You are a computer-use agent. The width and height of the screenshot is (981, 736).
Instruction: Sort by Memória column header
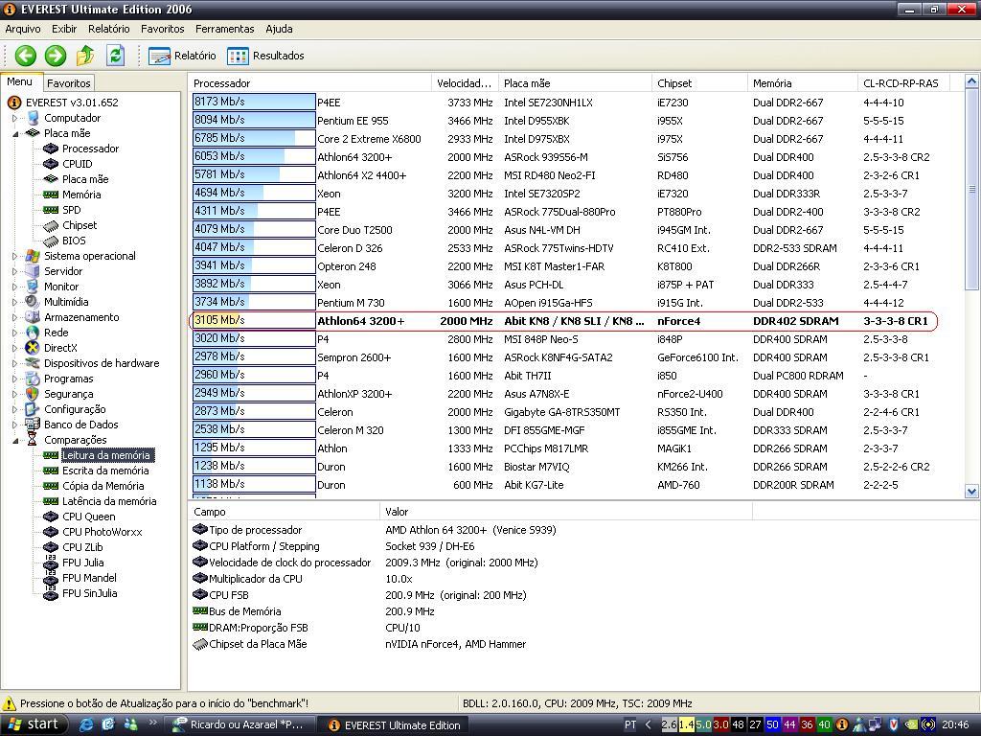pyautogui.click(x=803, y=83)
